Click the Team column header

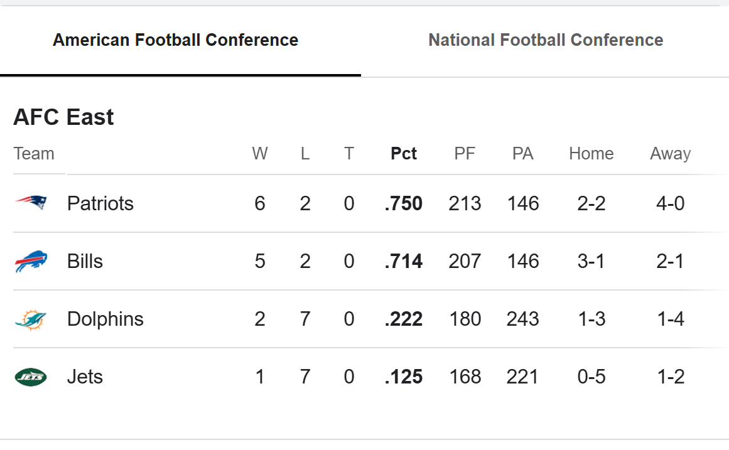pos(34,154)
